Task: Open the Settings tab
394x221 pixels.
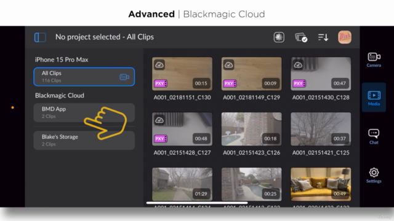Action: pos(374,176)
